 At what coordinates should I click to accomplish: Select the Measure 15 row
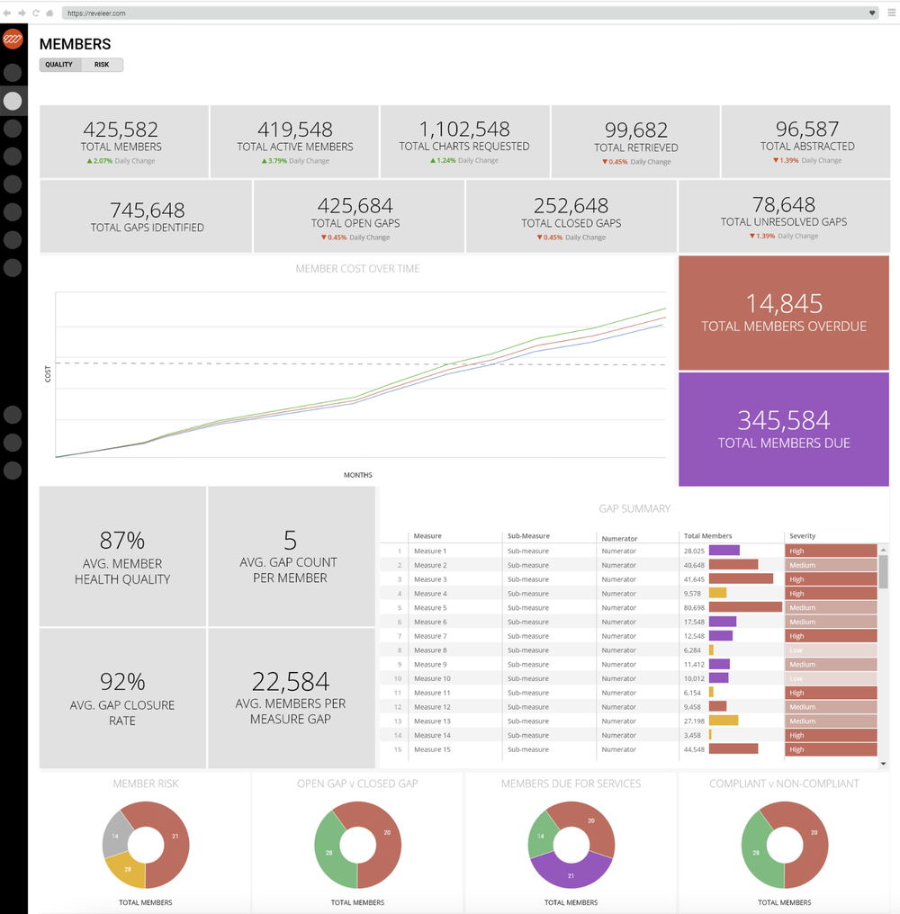(629, 749)
